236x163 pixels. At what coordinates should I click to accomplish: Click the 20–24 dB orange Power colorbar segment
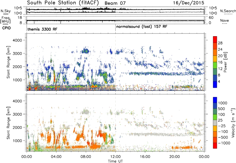pyautogui.click(x=215, y=52)
